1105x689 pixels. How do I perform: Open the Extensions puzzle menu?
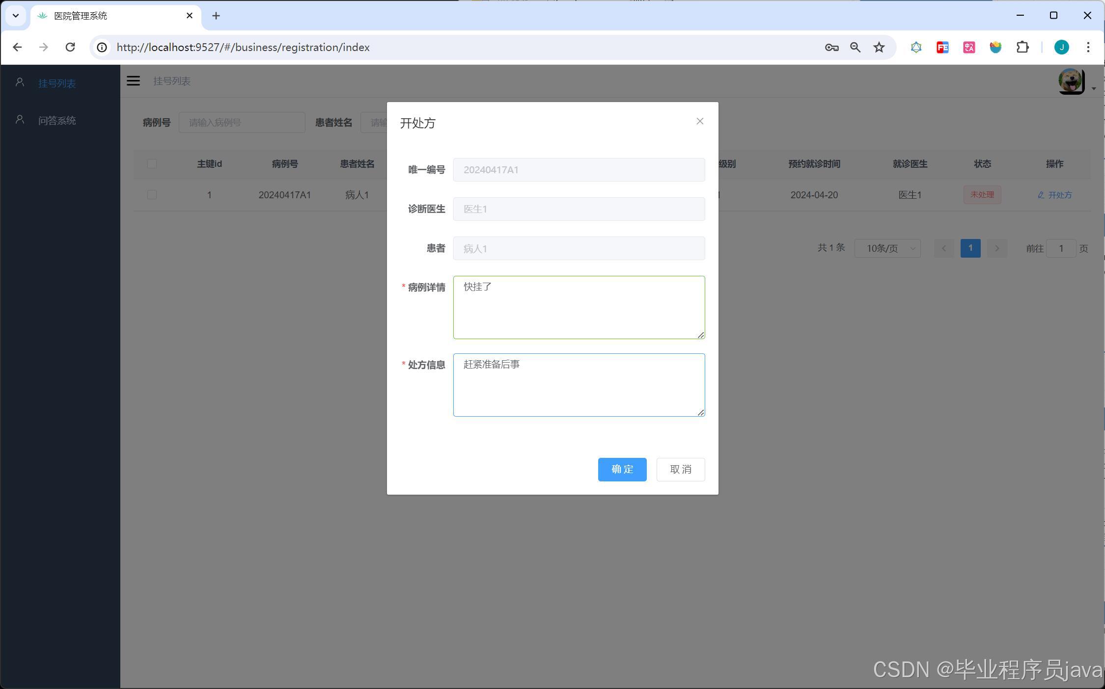point(1022,47)
